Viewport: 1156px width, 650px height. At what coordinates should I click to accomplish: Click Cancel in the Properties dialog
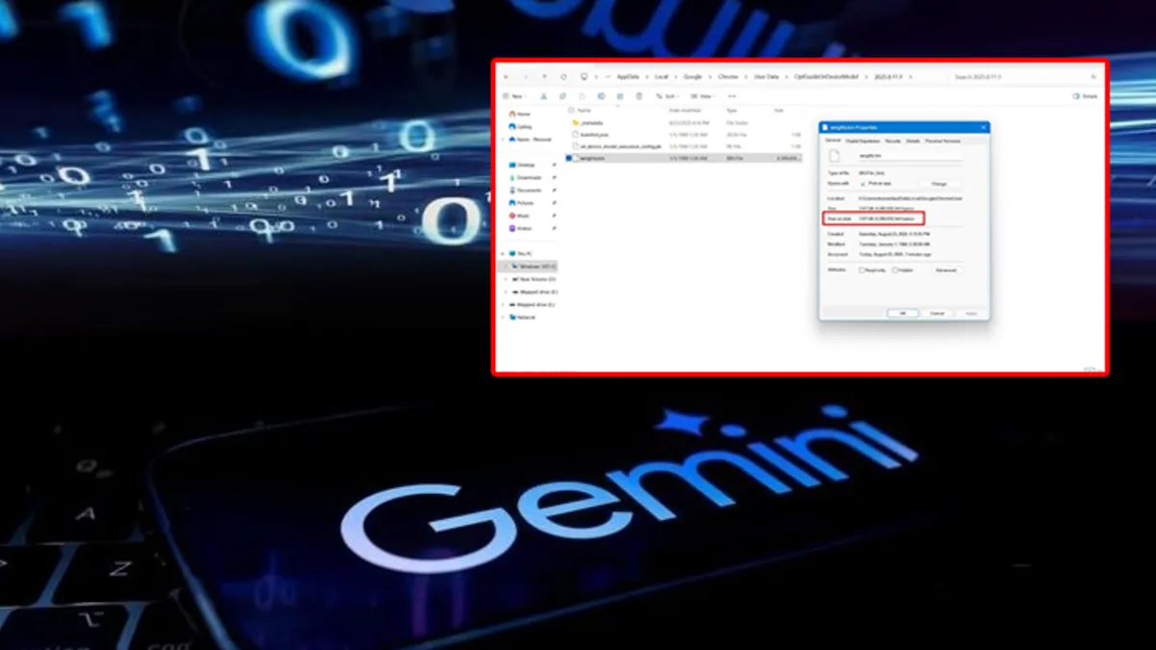(936, 314)
